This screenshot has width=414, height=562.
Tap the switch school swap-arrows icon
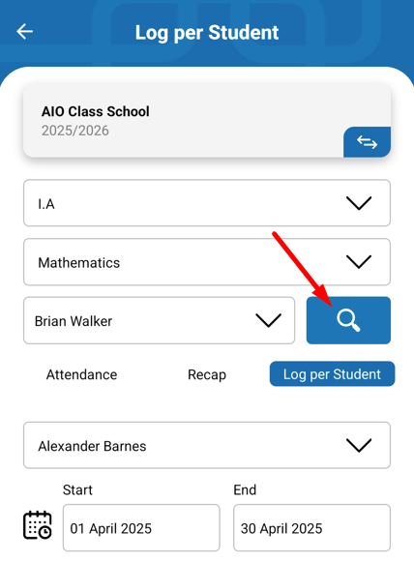(x=367, y=142)
